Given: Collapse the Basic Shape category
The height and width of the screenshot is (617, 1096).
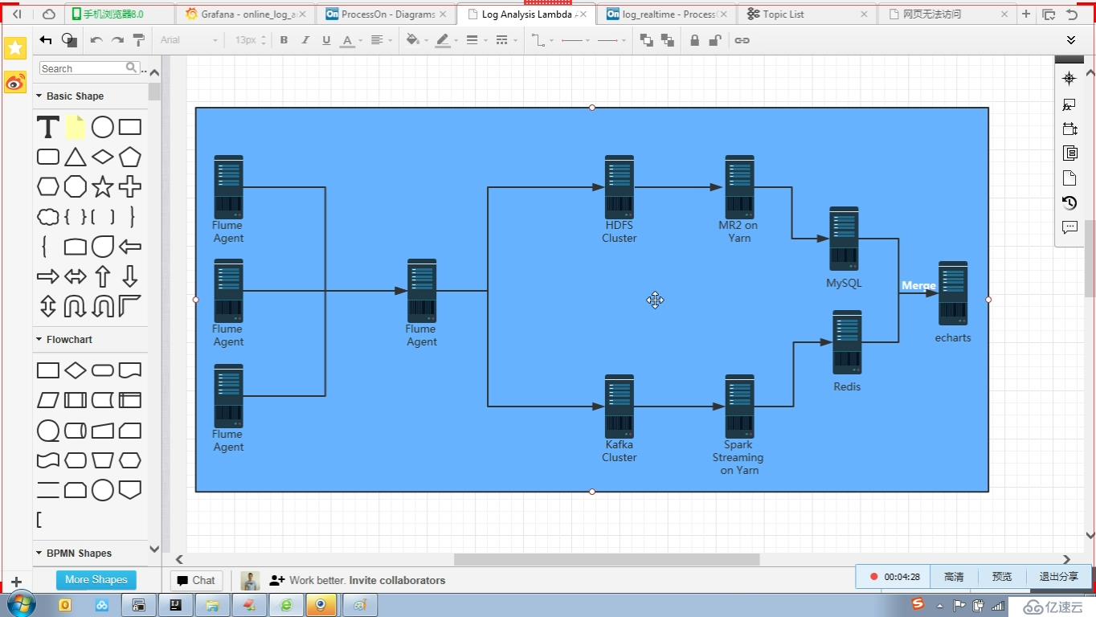Looking at the screenshot, I should pyautogui.click(x=70, y=96).
